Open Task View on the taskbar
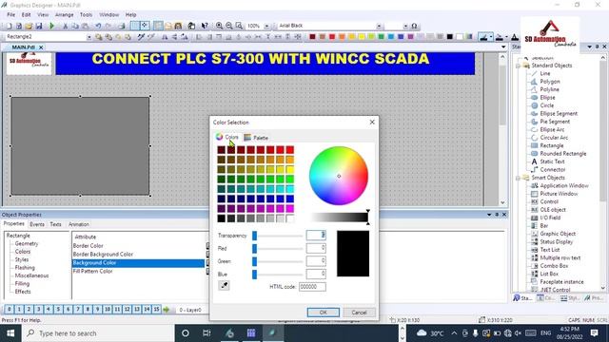The height and width of the screenshot is (342, 609). point(206,333)
